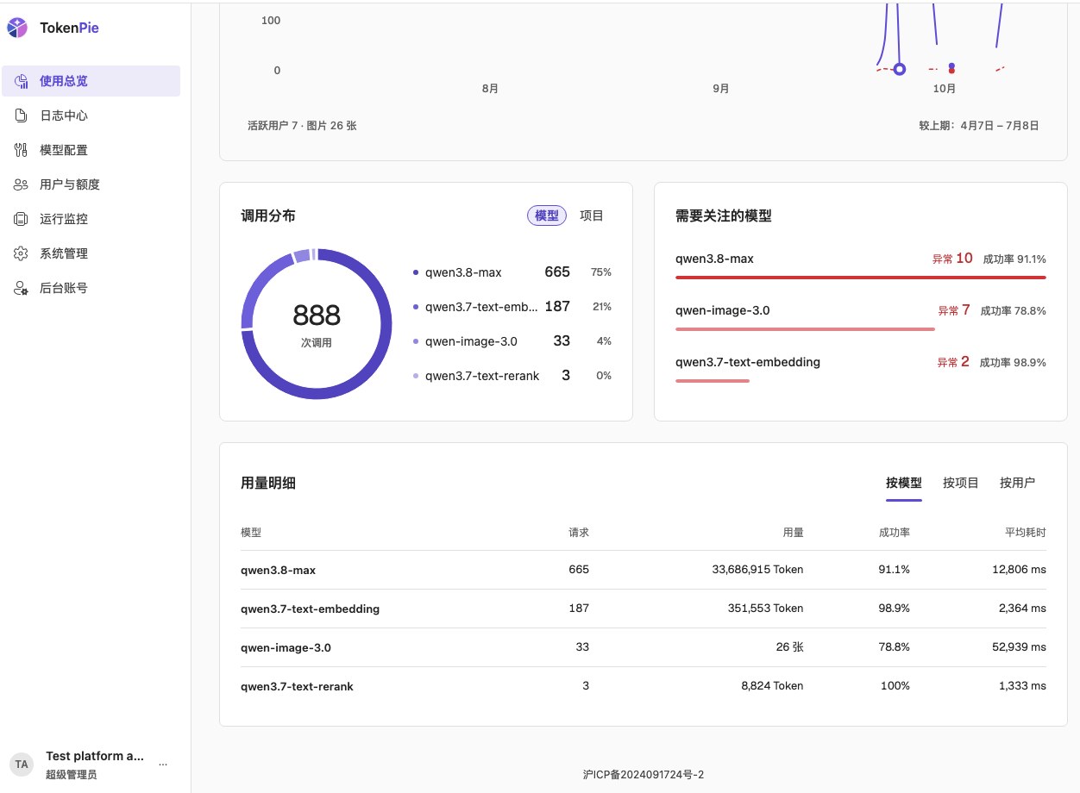The height and width of the screenshot is (793, 1080).
Task: Select the 按模型 tab
Action: pos(904,483)
